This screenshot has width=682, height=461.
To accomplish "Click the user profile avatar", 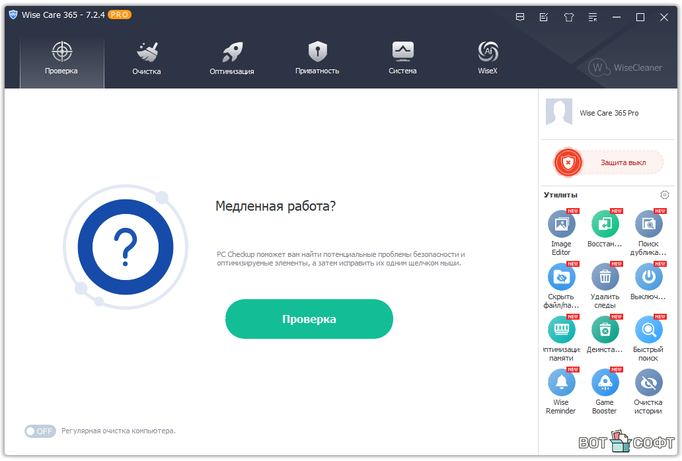I will (x=559, y=112).
